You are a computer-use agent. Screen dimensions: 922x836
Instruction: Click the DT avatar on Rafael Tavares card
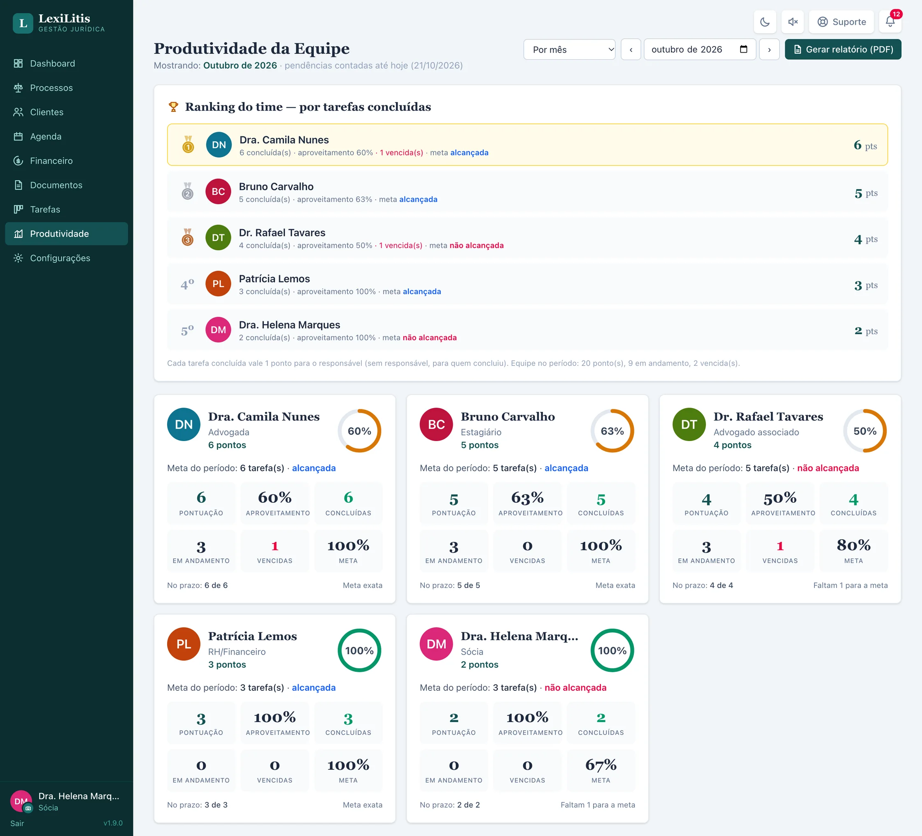(x=689, y=425)
